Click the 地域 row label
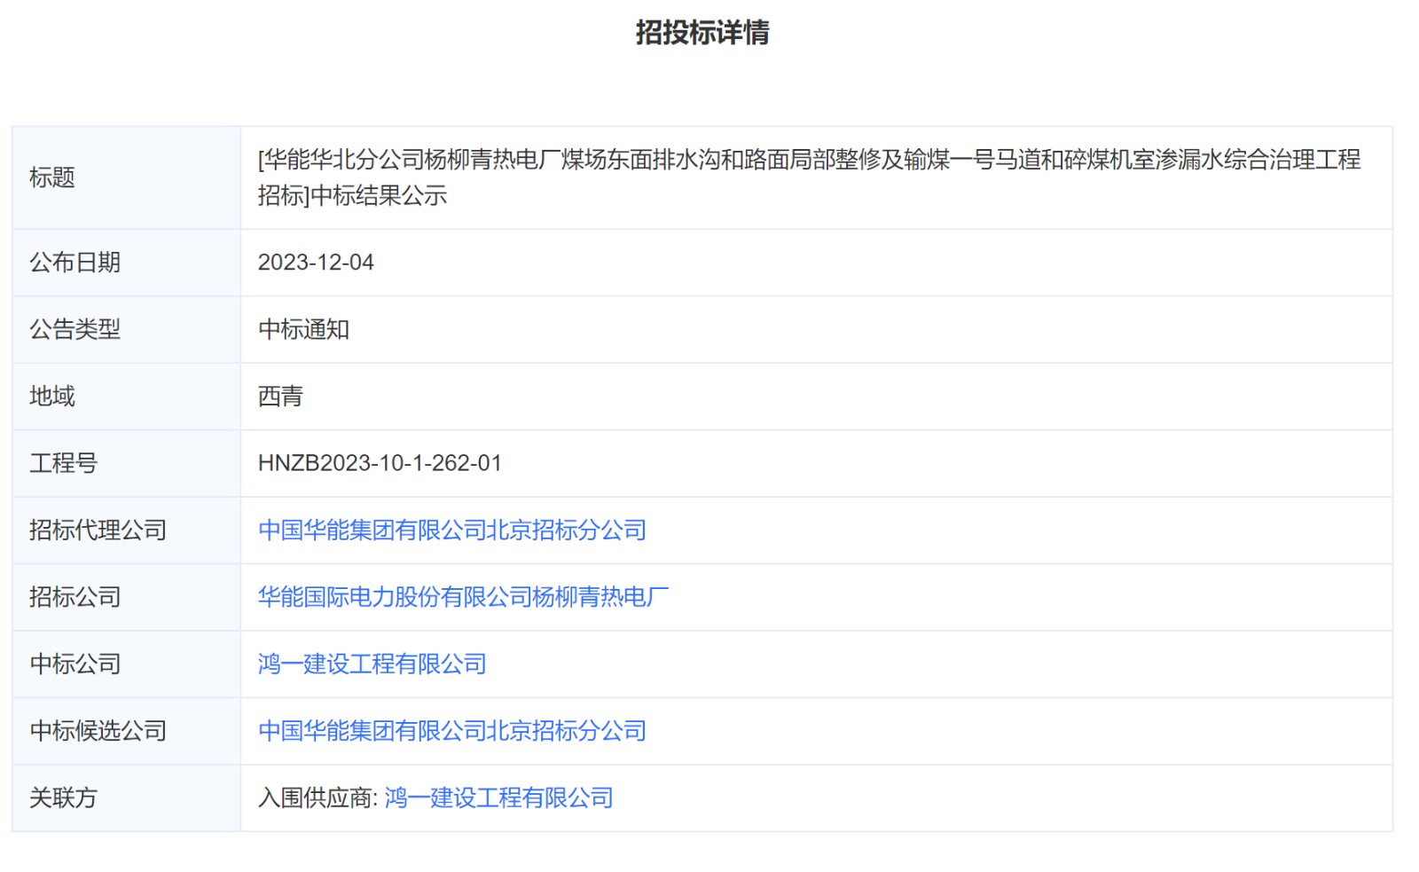 52,397
